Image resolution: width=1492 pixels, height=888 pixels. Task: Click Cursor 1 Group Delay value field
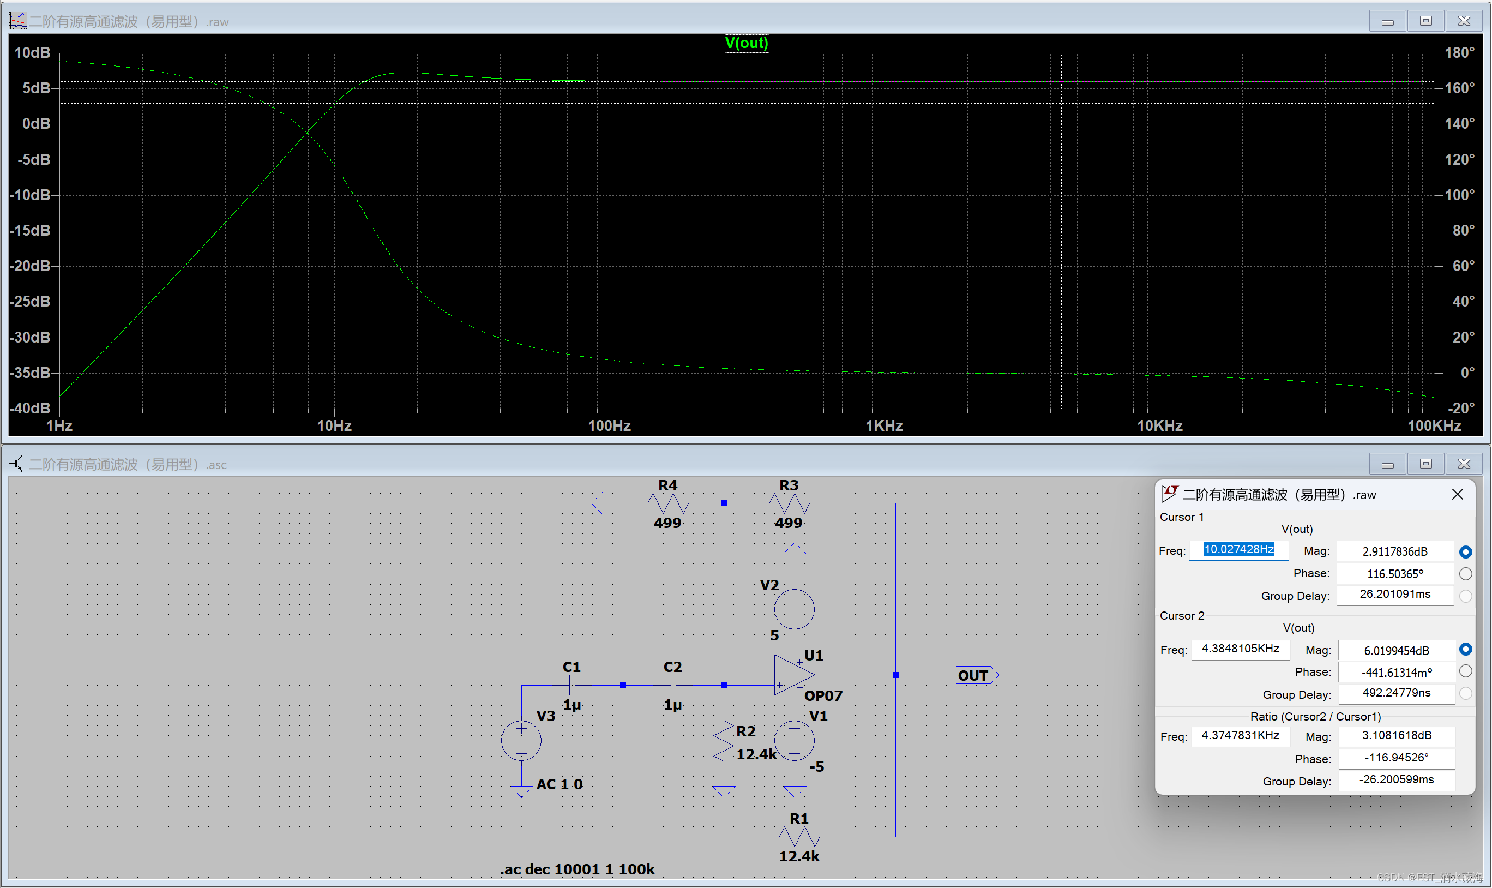click(1395, 595)
